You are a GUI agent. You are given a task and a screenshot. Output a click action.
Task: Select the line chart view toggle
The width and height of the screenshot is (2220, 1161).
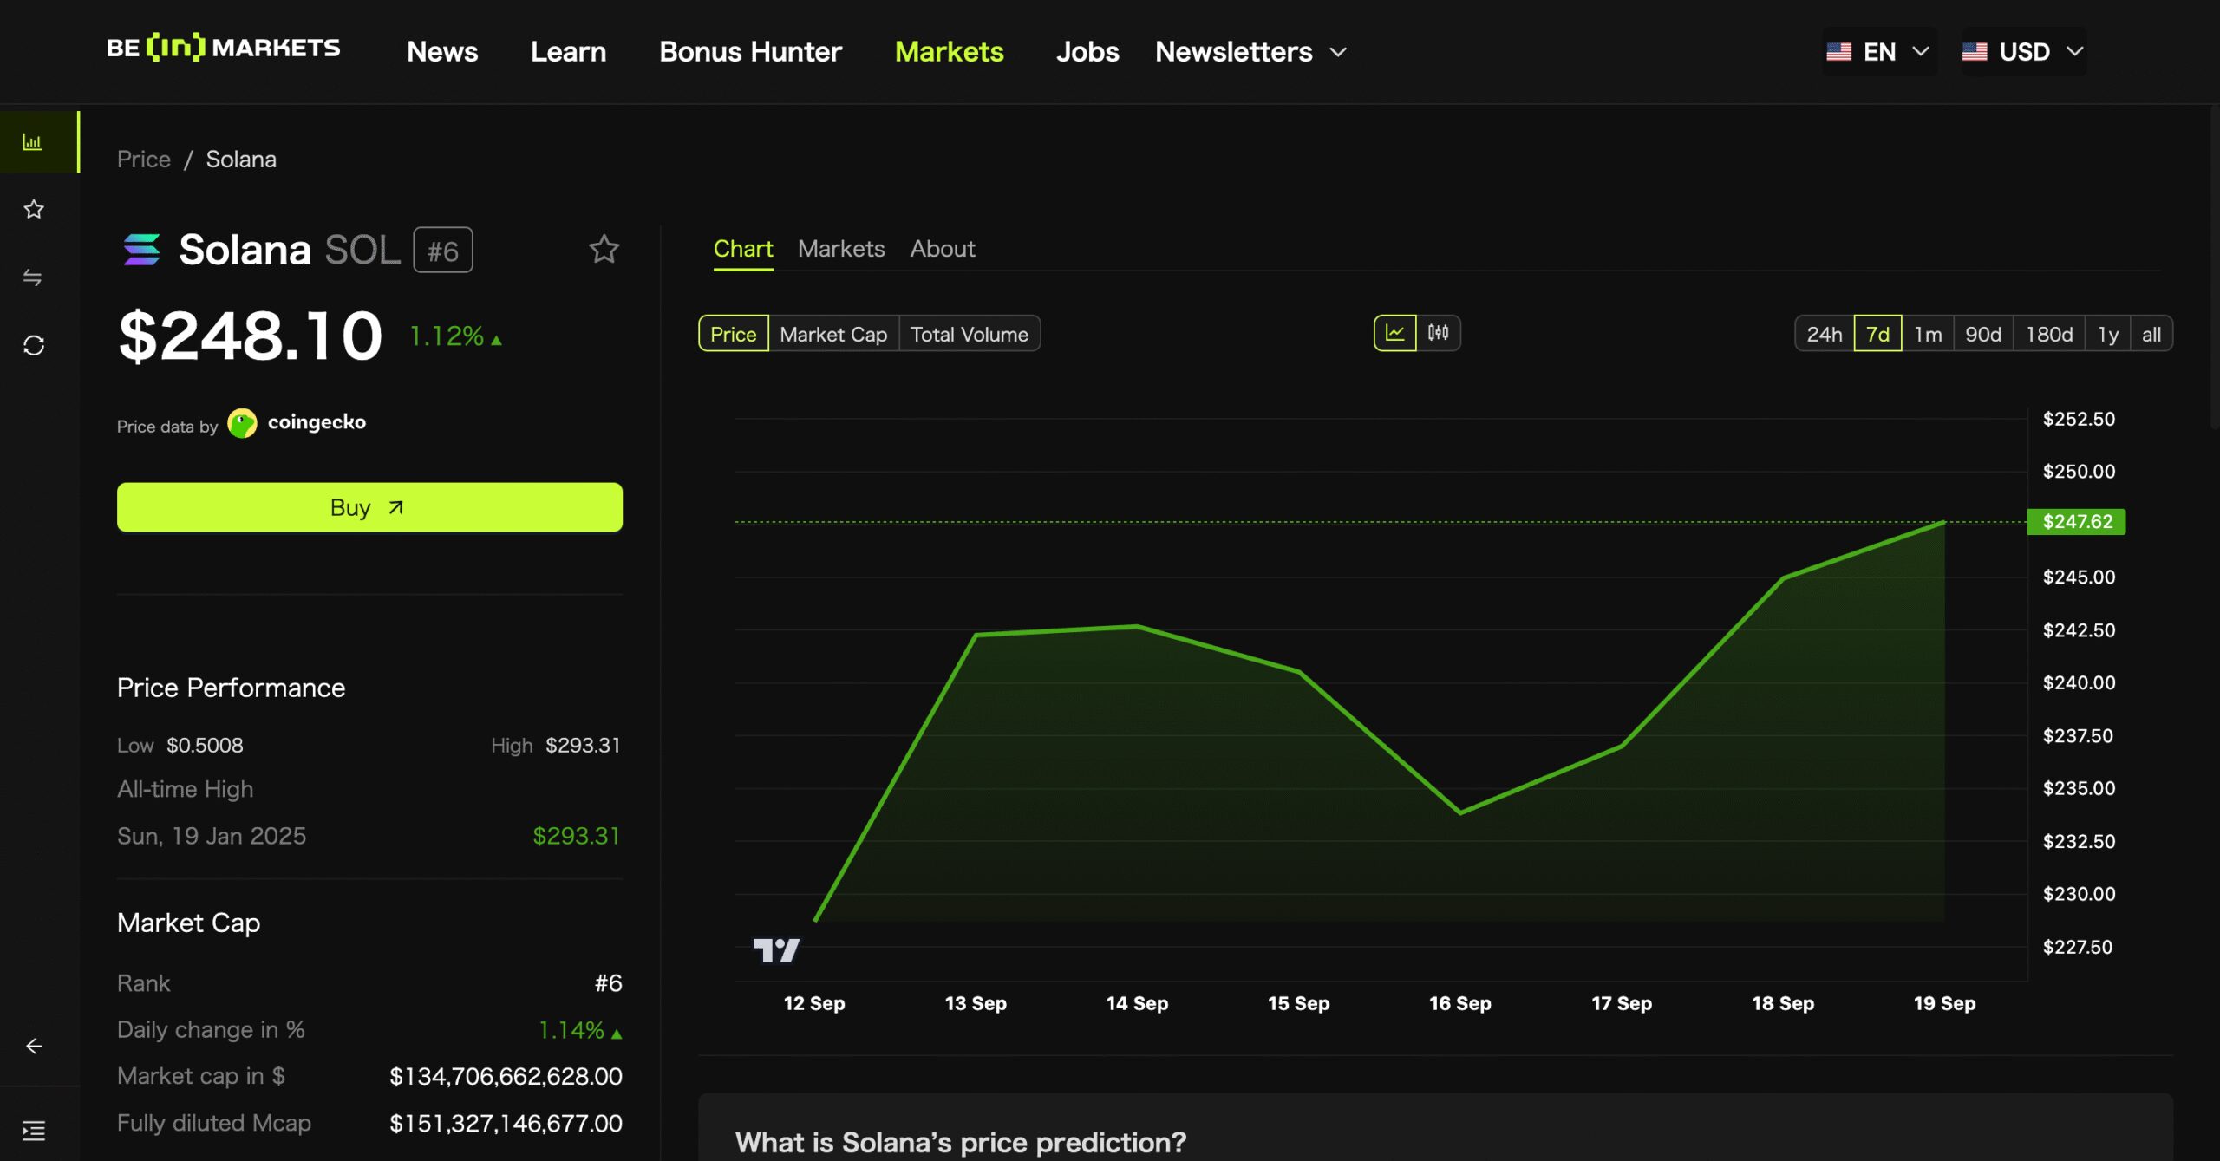(1394, 333)
